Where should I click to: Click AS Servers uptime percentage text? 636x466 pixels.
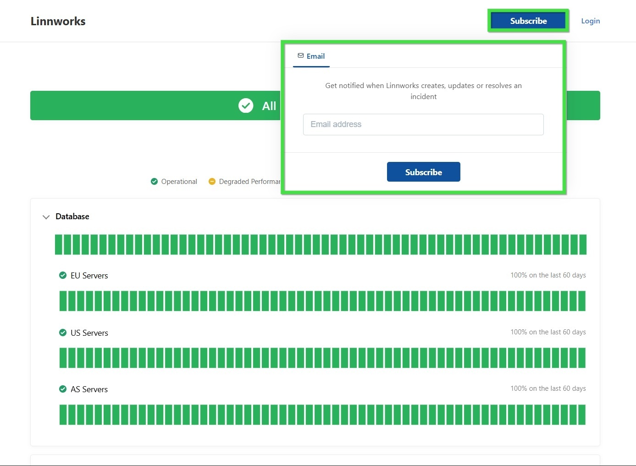[x=548, y=388]
